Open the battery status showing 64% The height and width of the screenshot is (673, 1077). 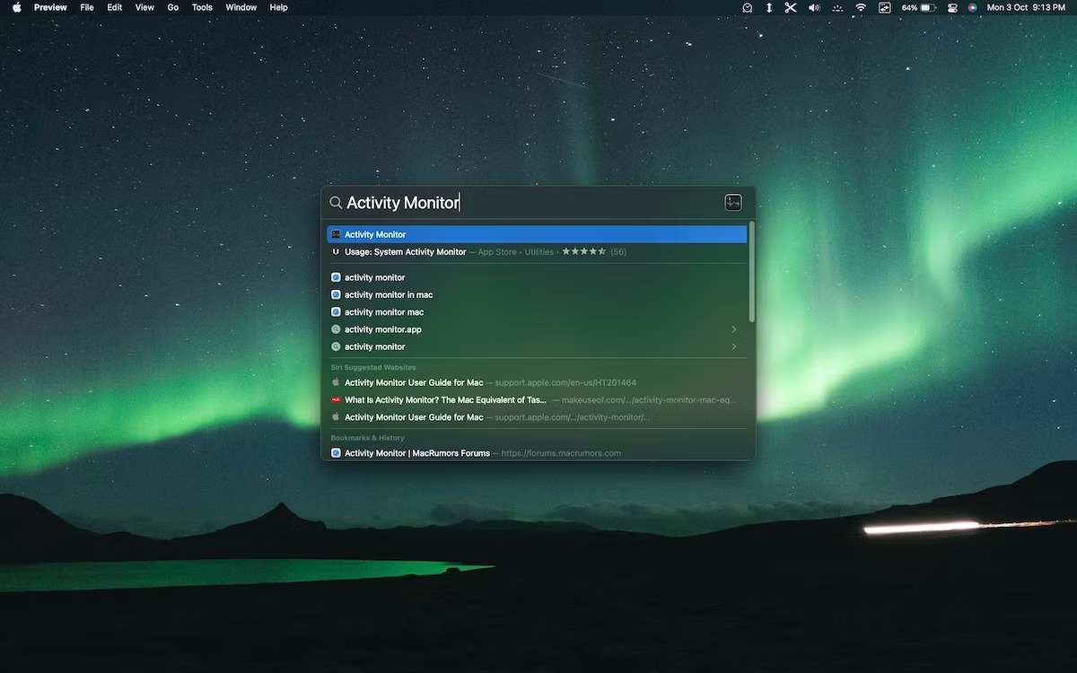tap(919, 7)
